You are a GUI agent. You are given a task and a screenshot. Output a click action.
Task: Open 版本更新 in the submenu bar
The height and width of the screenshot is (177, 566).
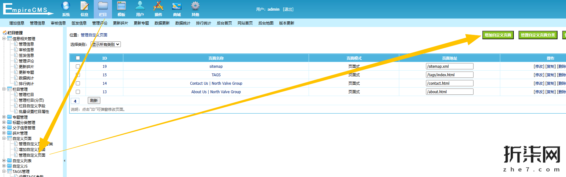[x=287, y=23]
